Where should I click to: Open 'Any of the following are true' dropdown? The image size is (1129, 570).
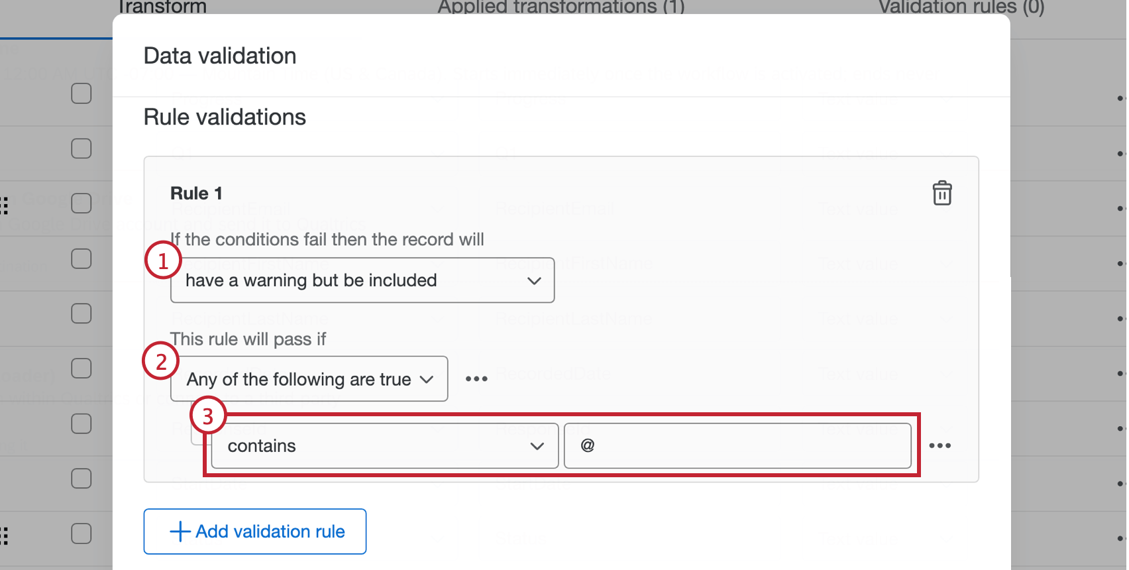[309, 379]
